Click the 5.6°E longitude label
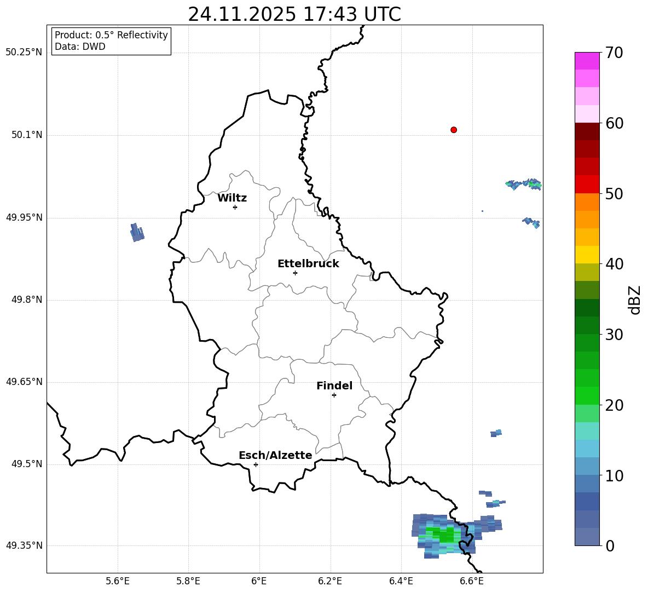 coord(118,581)
